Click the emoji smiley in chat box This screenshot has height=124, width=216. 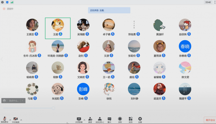(4, 101)
